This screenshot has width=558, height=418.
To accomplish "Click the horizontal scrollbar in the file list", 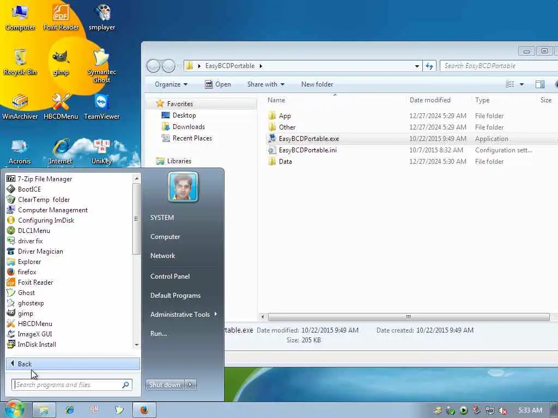I will pos(409,317).
